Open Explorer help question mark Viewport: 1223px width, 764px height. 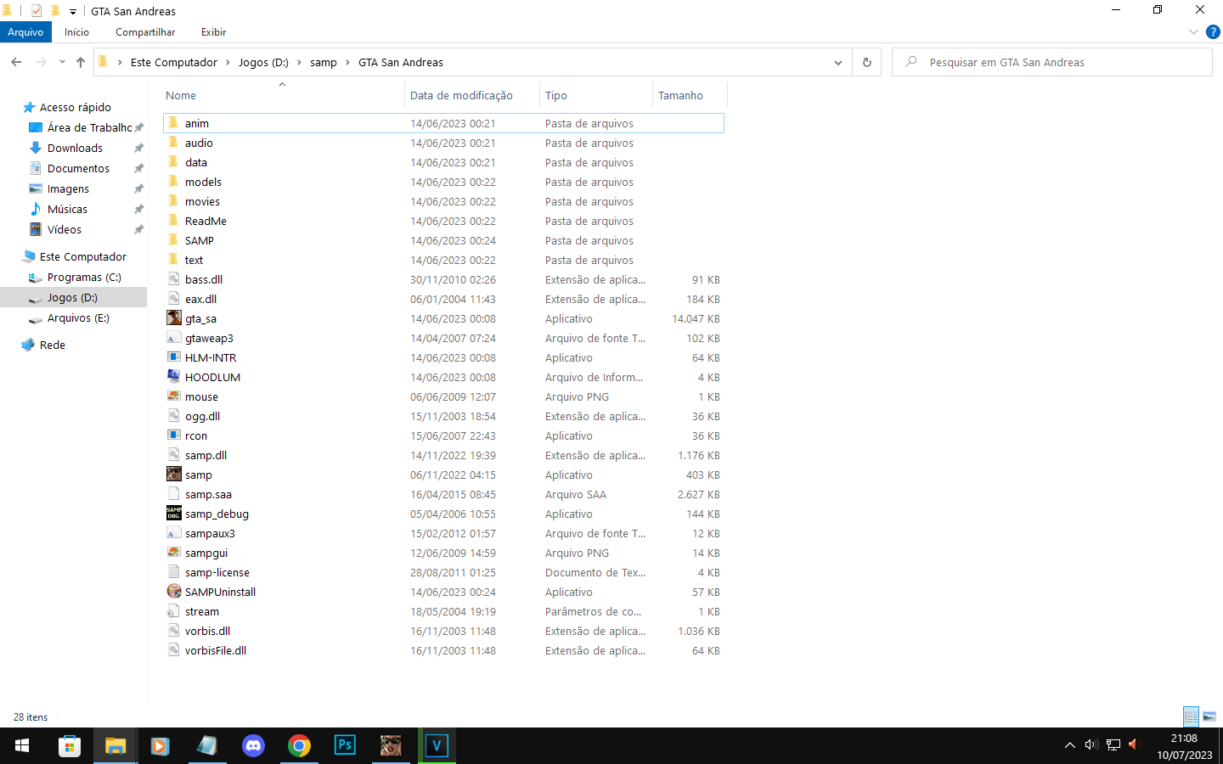tap(1213, 32)
